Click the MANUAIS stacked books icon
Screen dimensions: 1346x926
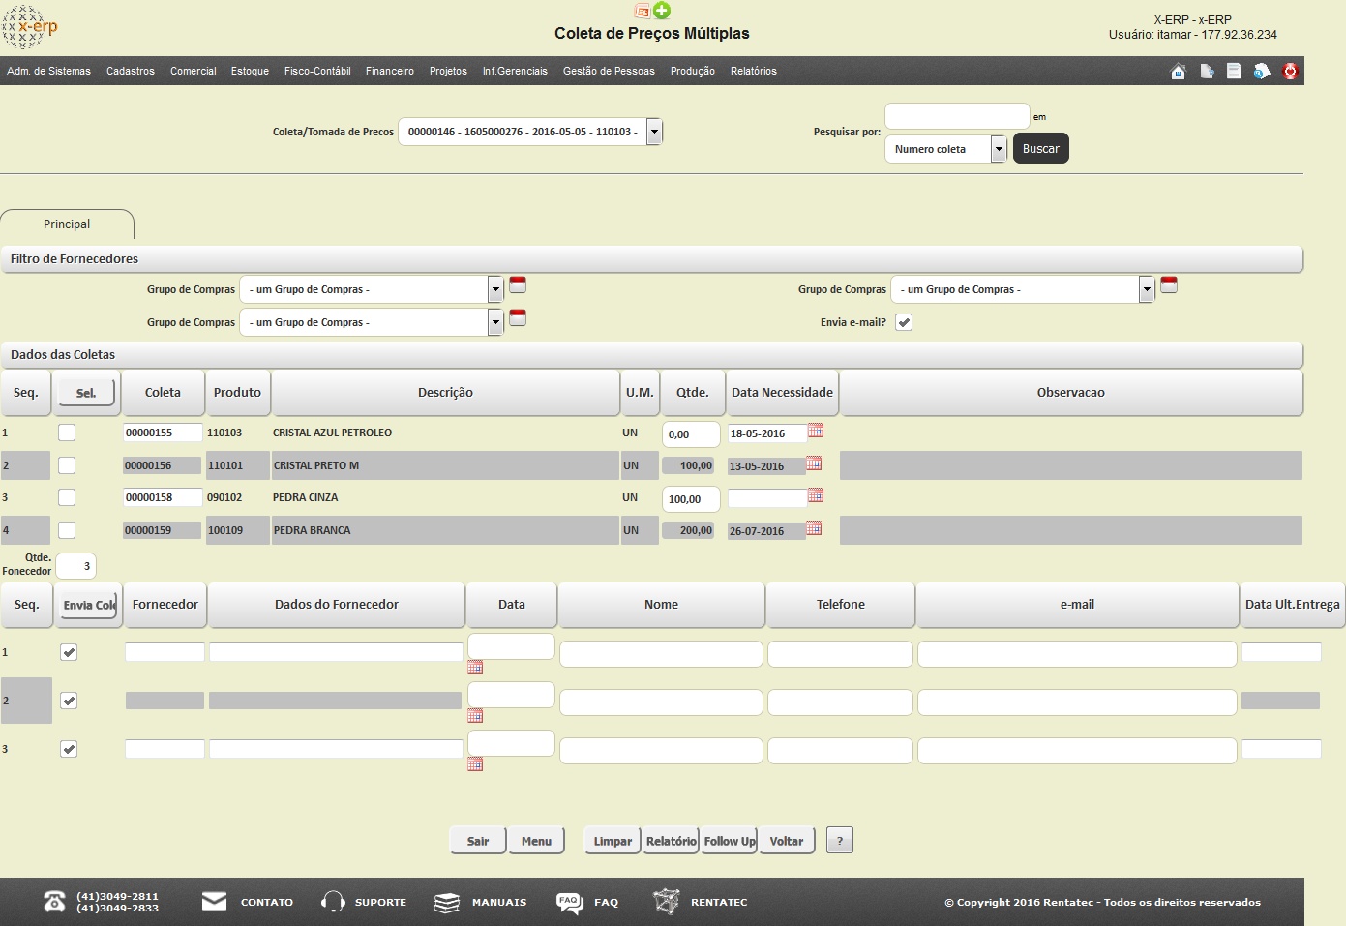[x=447, y=902]
